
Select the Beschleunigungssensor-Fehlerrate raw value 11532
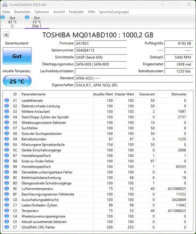181,194
